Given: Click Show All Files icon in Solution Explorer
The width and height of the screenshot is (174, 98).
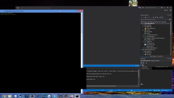Looking at the screenshot, I should click(157, 17).
